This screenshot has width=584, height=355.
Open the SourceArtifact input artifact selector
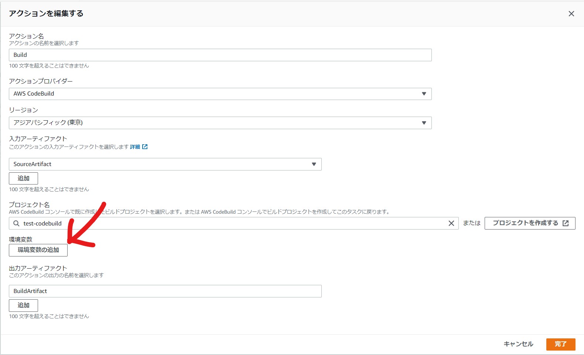[x=165, y=164]
